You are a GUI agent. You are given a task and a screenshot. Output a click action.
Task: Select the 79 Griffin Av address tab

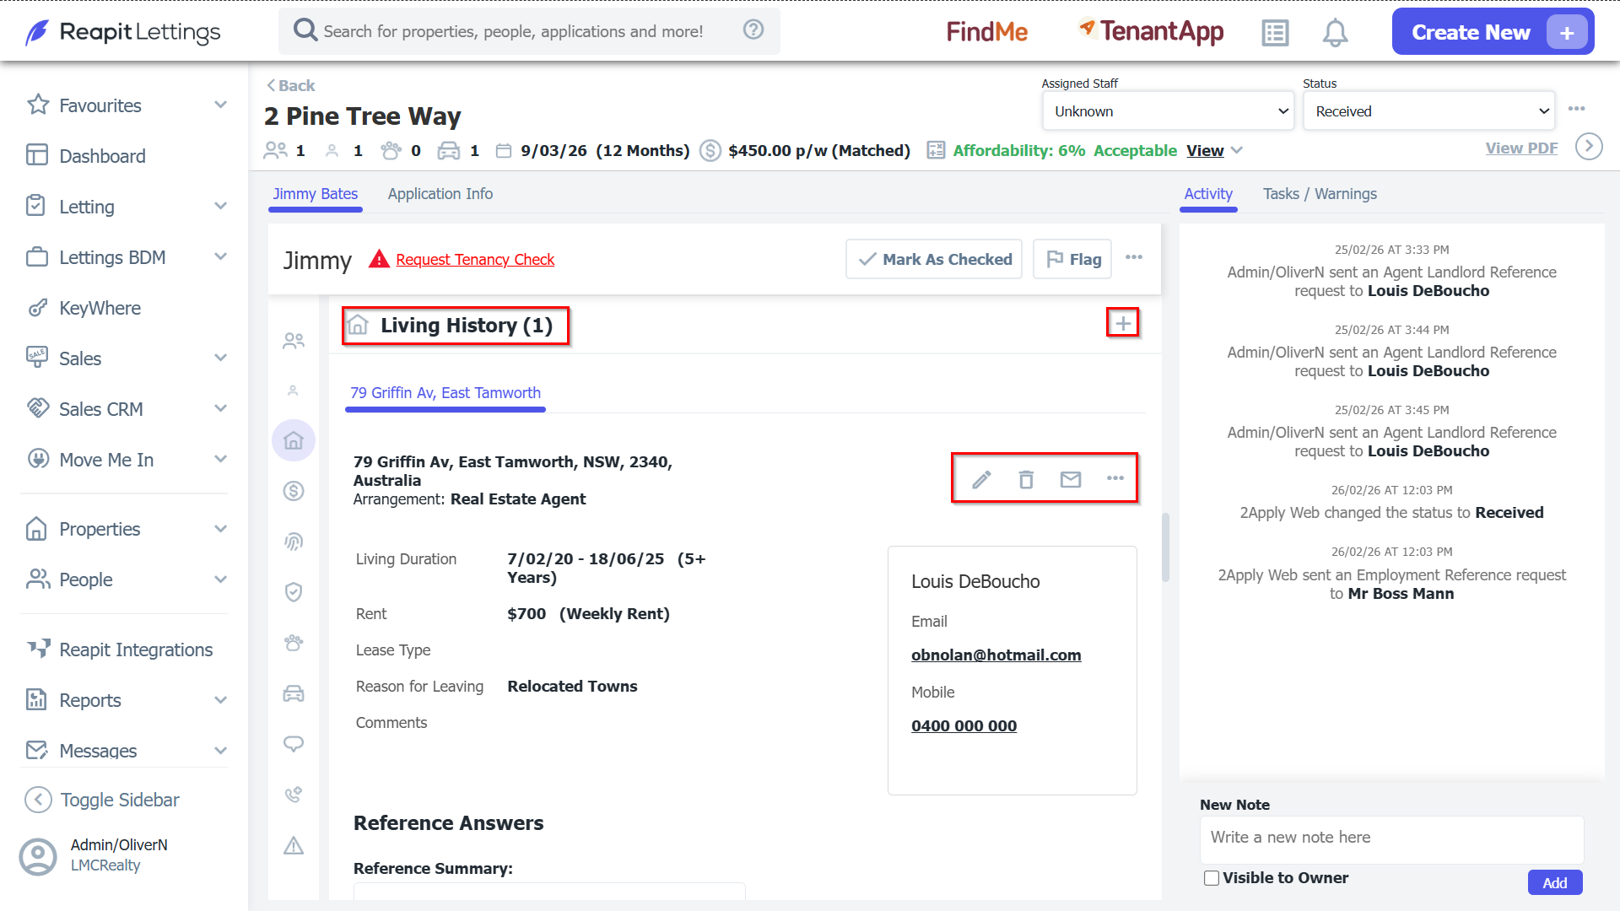tap(445, 393)
